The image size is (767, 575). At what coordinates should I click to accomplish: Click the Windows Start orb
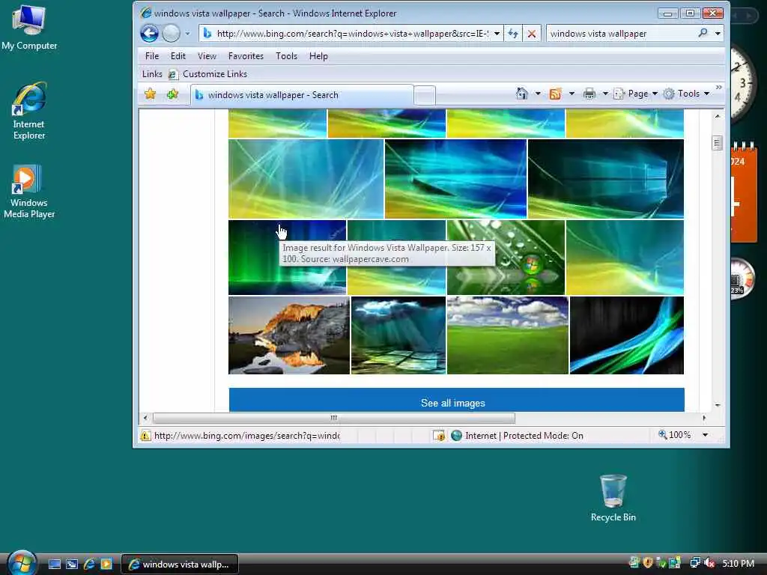pos(22,563)
